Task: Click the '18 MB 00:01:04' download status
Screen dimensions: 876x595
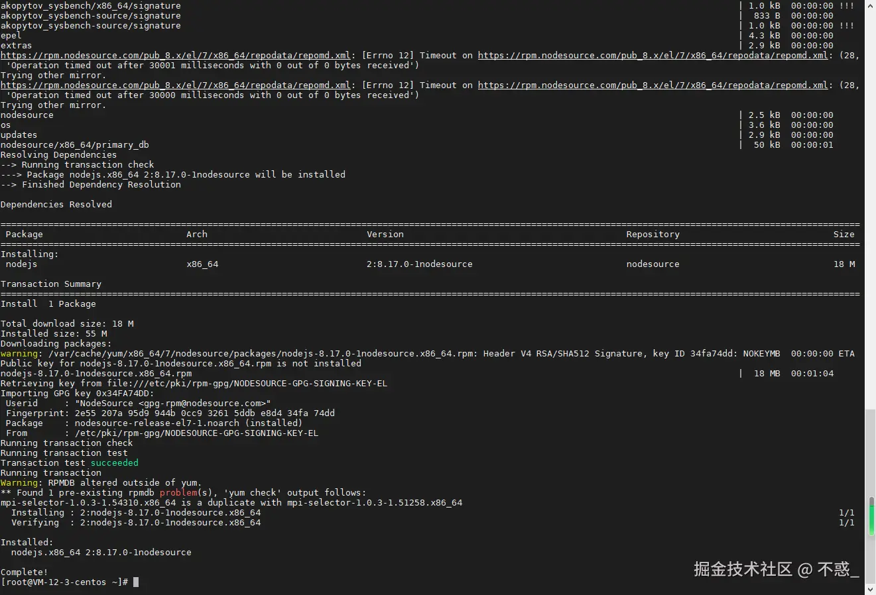Action: (794, 374)
